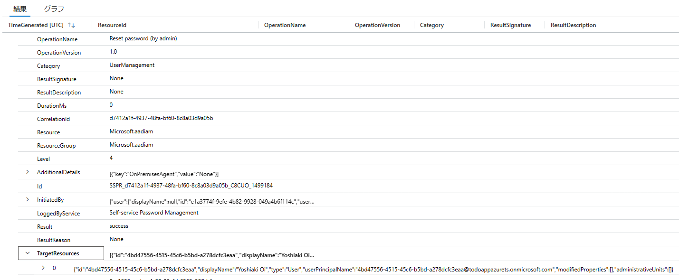This screenshot has height=280, width=679.
Task: Select the bold TargetResources JSON summary
Action: 212,255
